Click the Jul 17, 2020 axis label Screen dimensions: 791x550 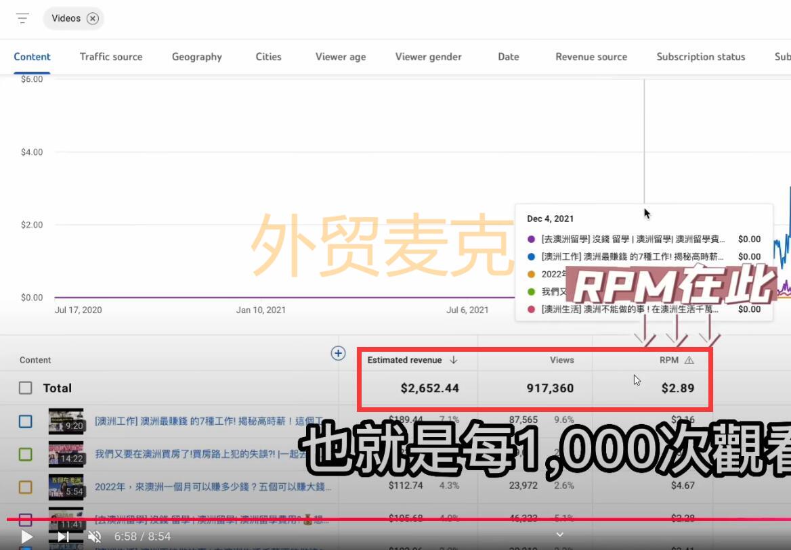click(78, 310)
